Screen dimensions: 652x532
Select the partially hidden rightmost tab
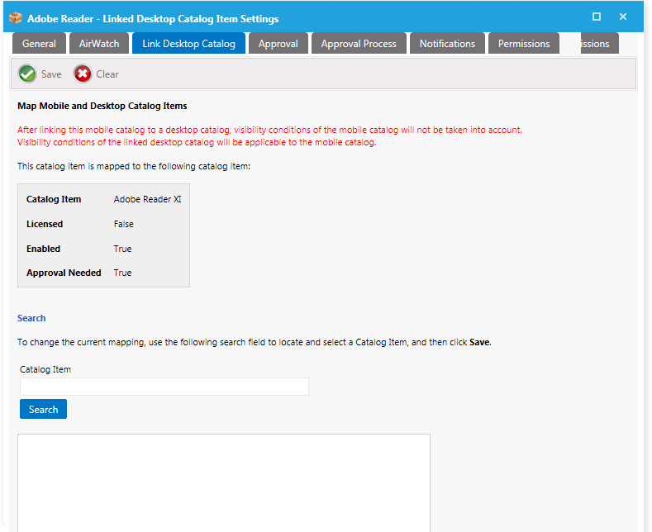tap(594, 44)
